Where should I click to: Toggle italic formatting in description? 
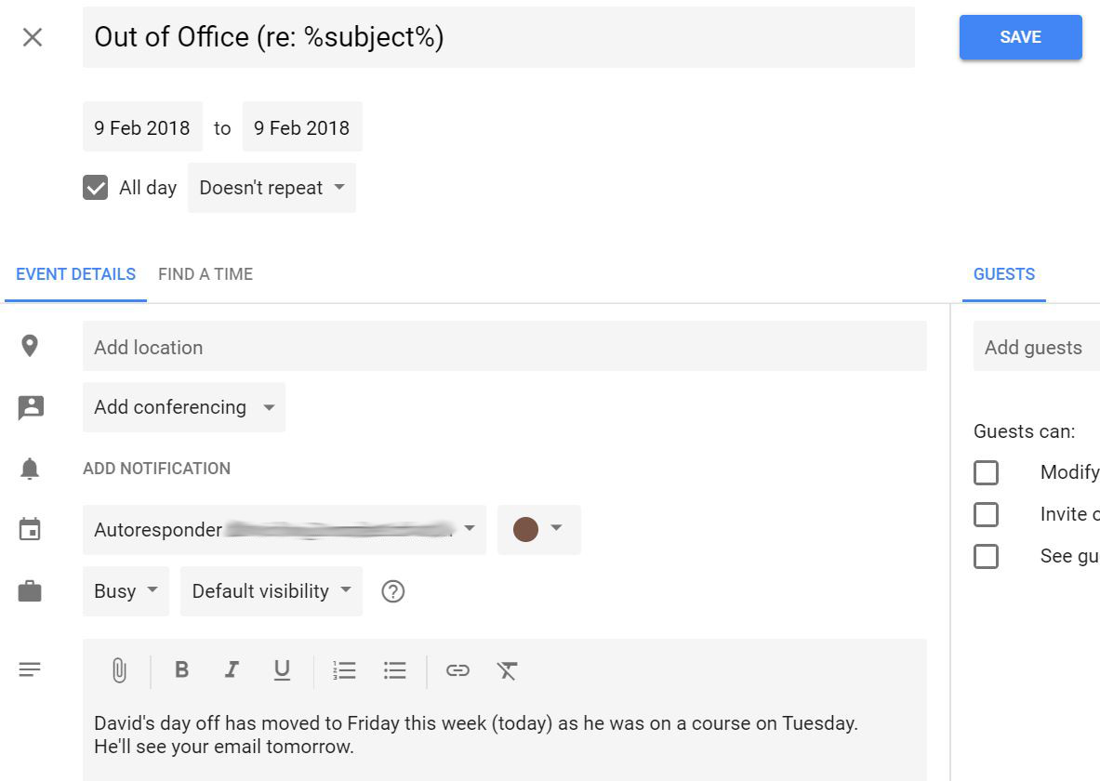click(232, 670)
